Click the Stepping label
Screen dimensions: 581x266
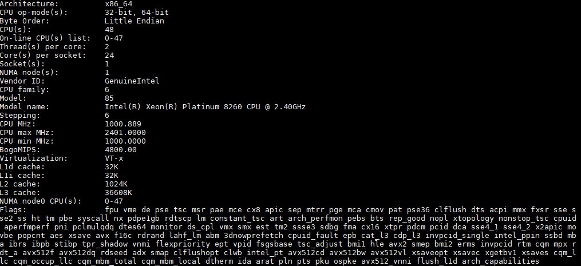coord(21,115)
